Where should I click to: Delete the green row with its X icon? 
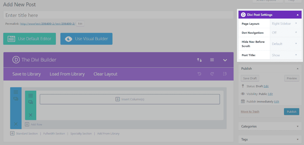tap(31, 115)
